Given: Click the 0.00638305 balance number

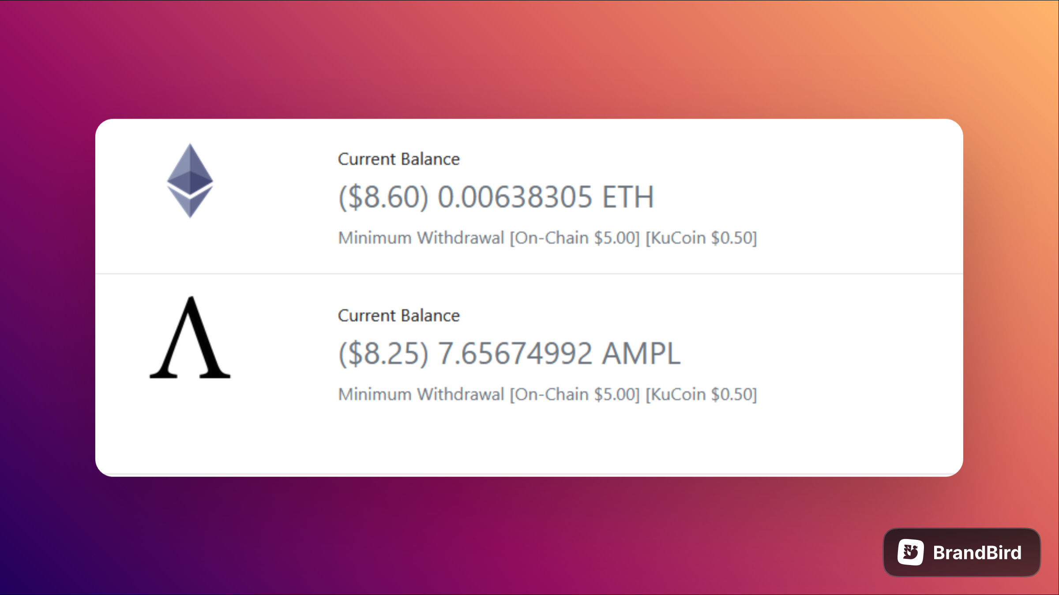Looking at the screenshot, I should pyautogui.click(x=514, y=197).
